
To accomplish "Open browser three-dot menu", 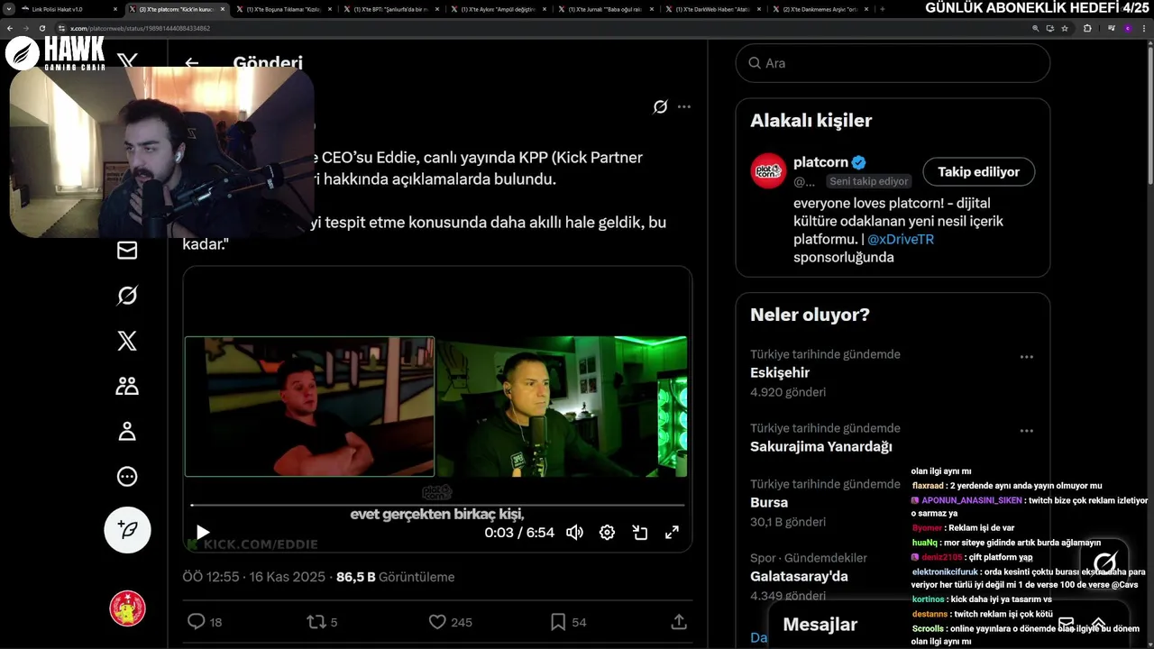I will point(1143,29).
